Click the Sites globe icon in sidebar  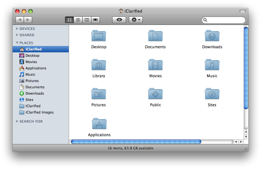(x=22, y=100)
